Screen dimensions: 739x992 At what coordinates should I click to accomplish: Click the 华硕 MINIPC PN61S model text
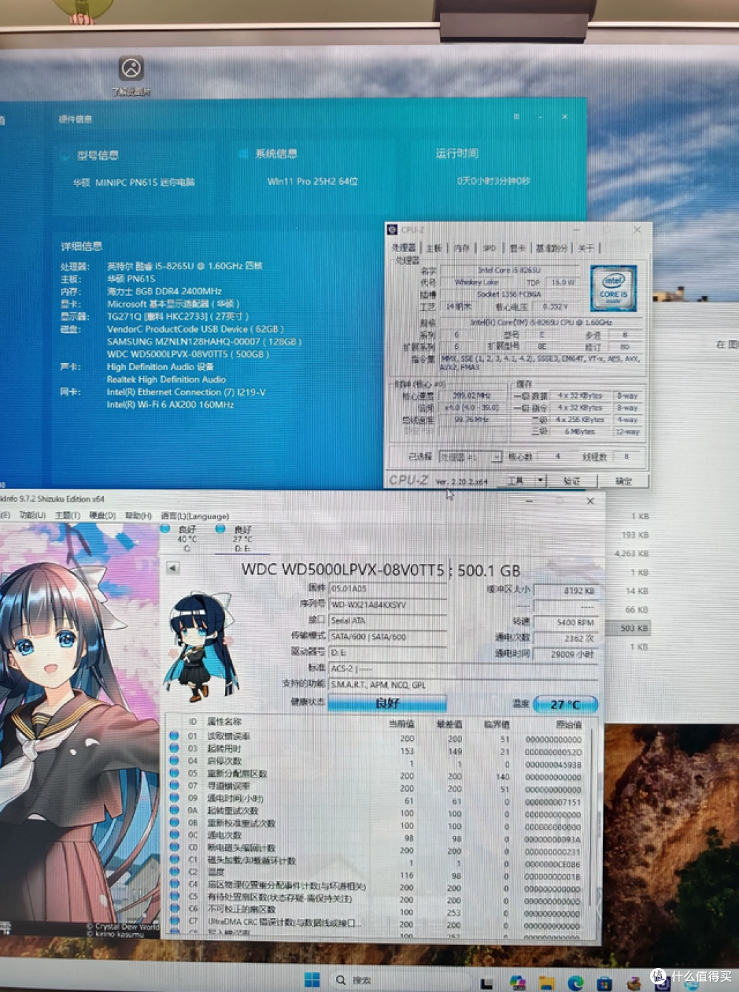(x=134, y=182)
